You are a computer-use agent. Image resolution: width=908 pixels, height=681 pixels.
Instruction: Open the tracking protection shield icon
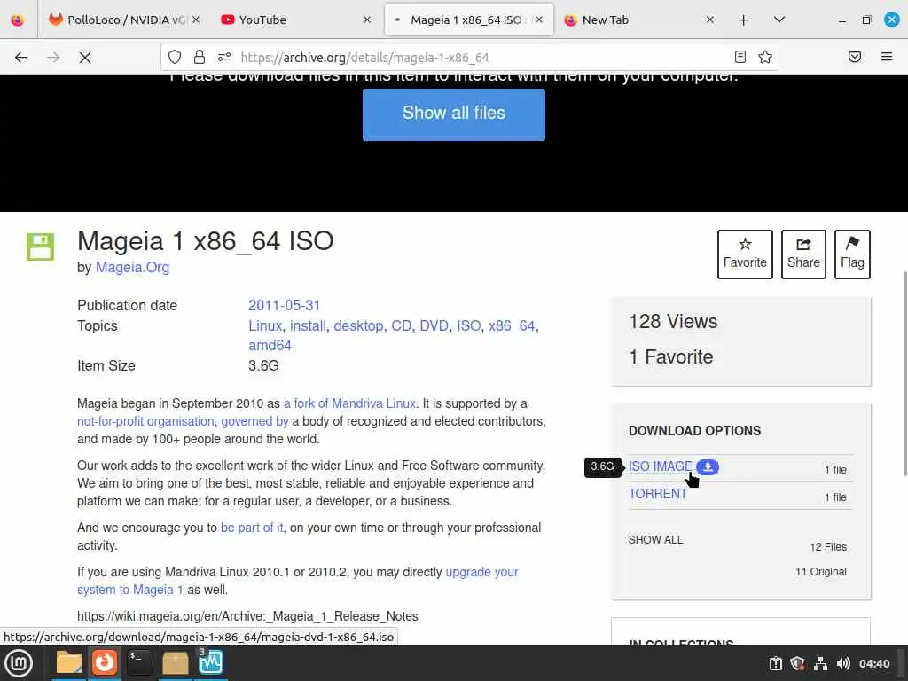[x=175, y=57]
